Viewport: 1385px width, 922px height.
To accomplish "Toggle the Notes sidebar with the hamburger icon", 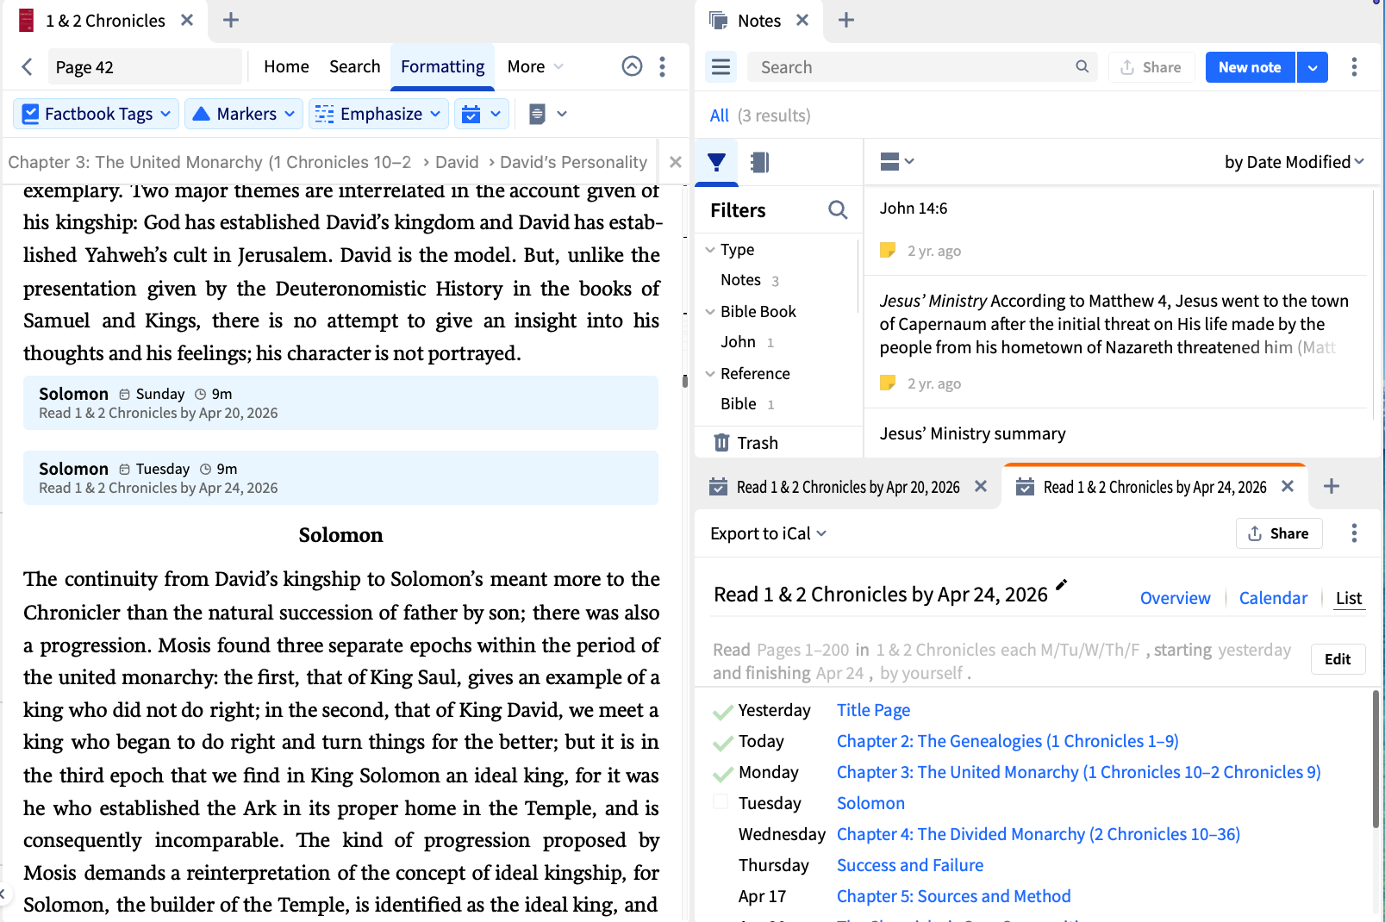I will click(x=721, y=67).
